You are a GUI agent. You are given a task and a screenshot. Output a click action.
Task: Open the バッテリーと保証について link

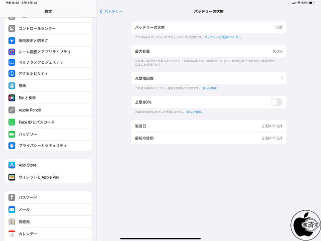(x=223, y=37)
